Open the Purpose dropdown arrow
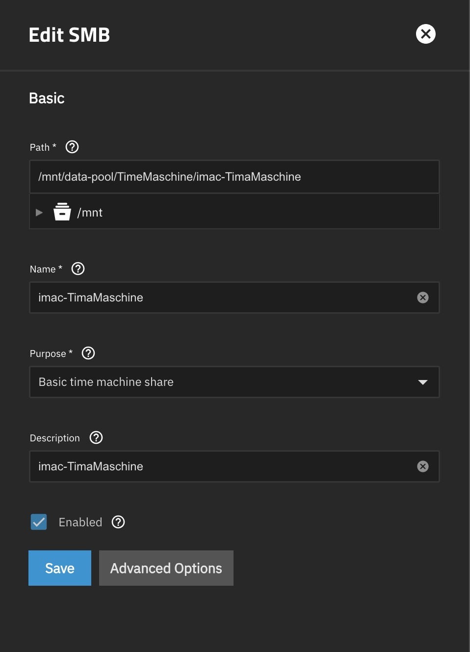 click(423, 382)
